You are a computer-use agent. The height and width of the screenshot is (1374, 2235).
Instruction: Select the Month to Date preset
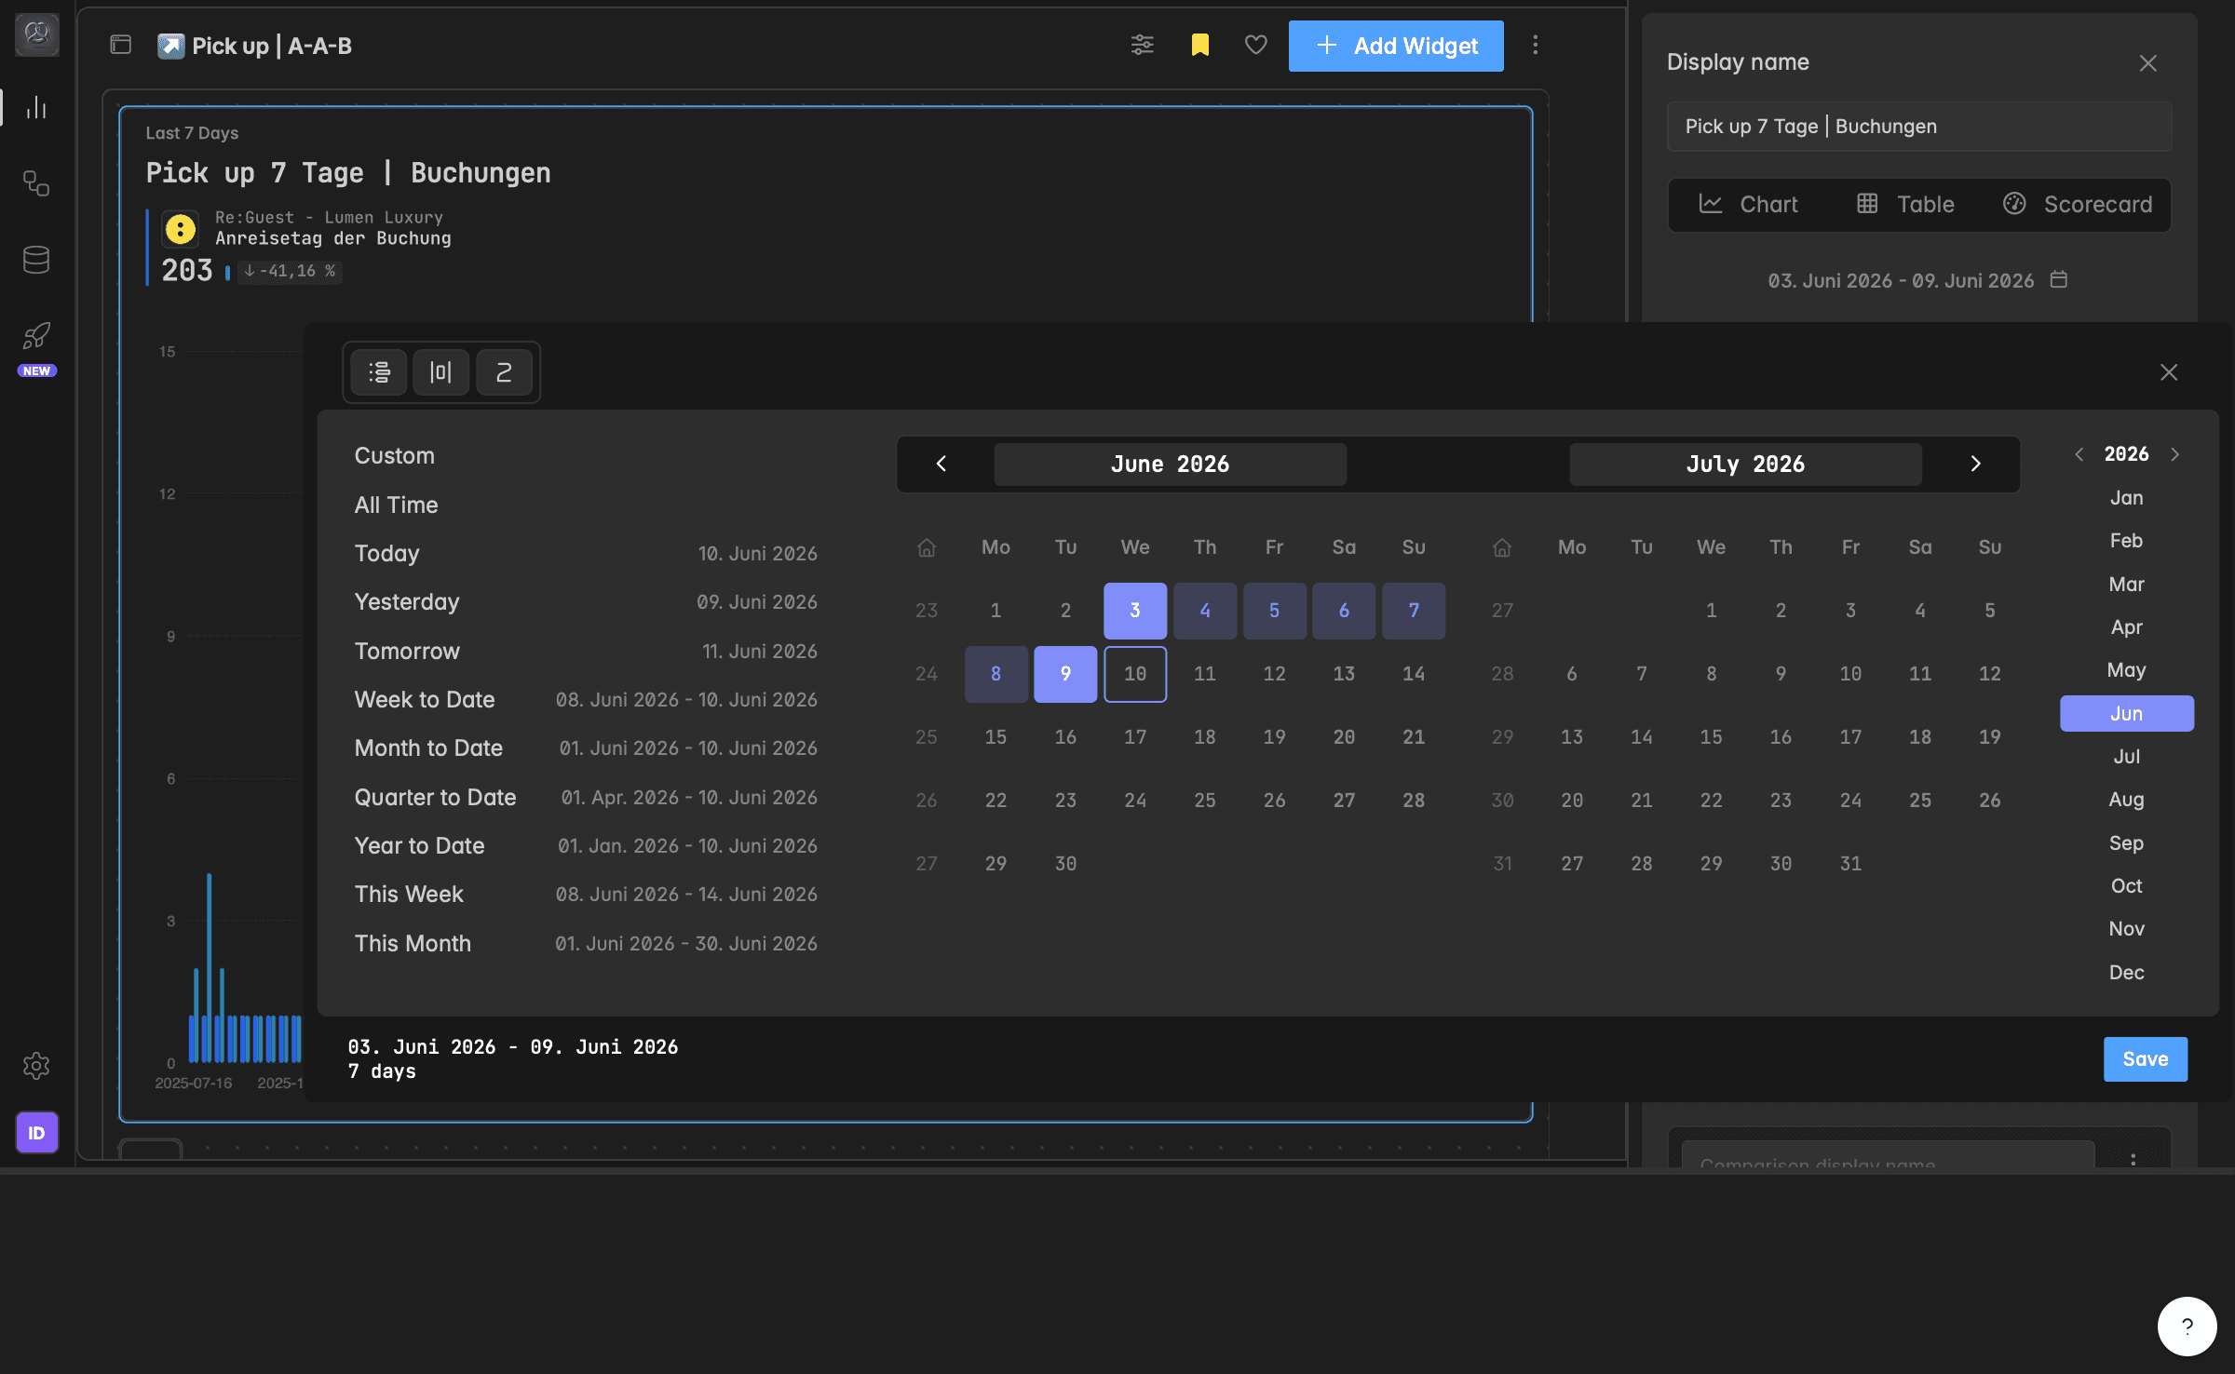coord(586,748)
